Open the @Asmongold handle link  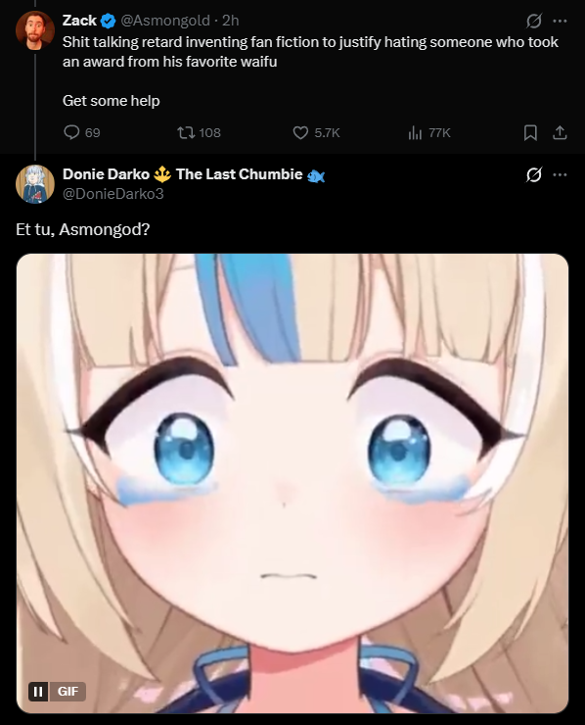click(165, 21)
